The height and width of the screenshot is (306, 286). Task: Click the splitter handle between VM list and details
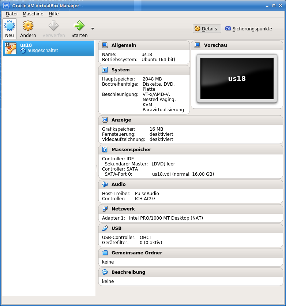coord(96,168)
